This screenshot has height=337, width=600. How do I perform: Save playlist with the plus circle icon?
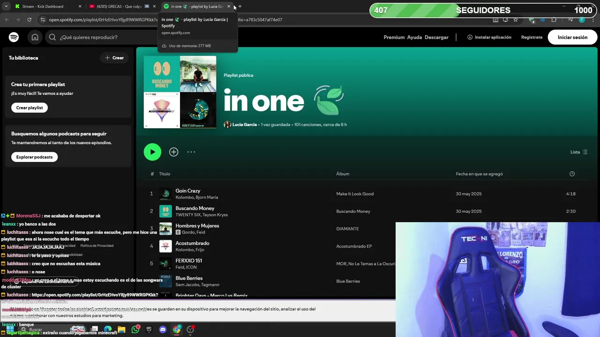click(x=174, y=152)
